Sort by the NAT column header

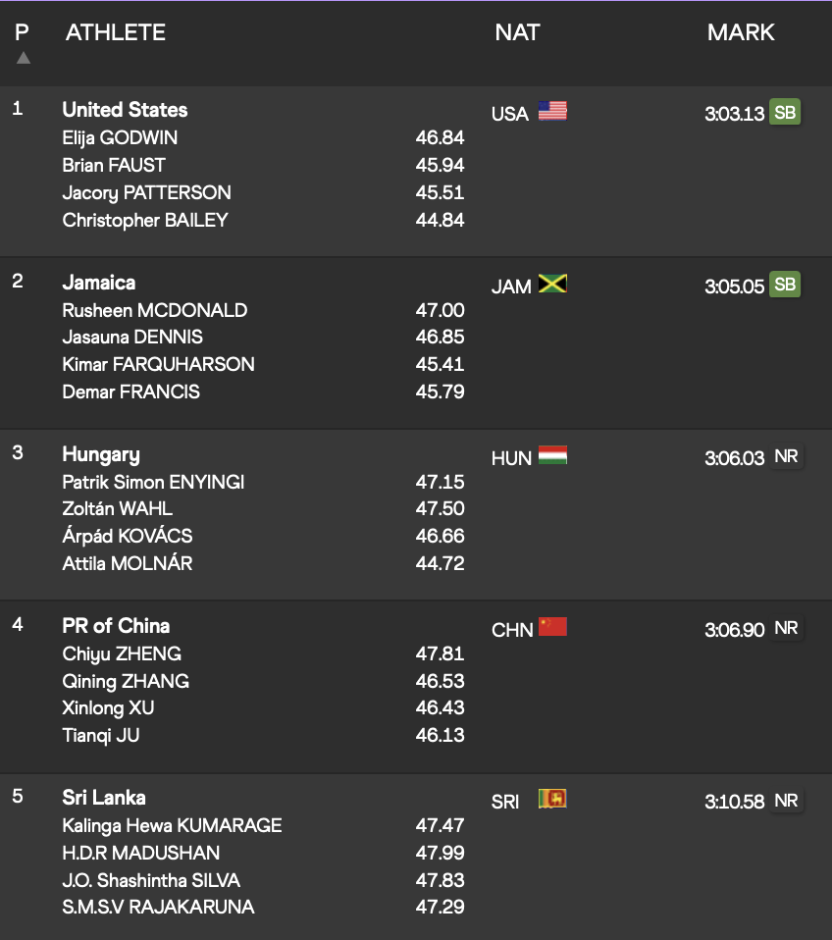517,32
